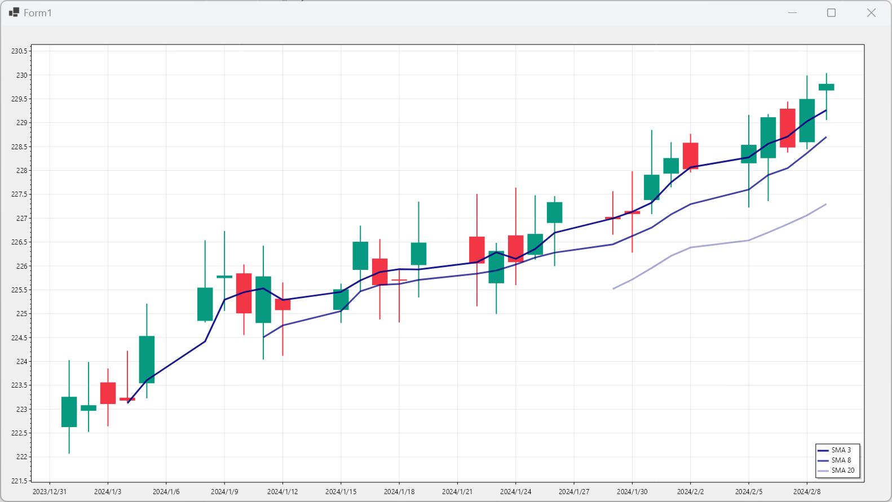
Task: Click the 230.5 label on price axis
Action: pos(19,51)
